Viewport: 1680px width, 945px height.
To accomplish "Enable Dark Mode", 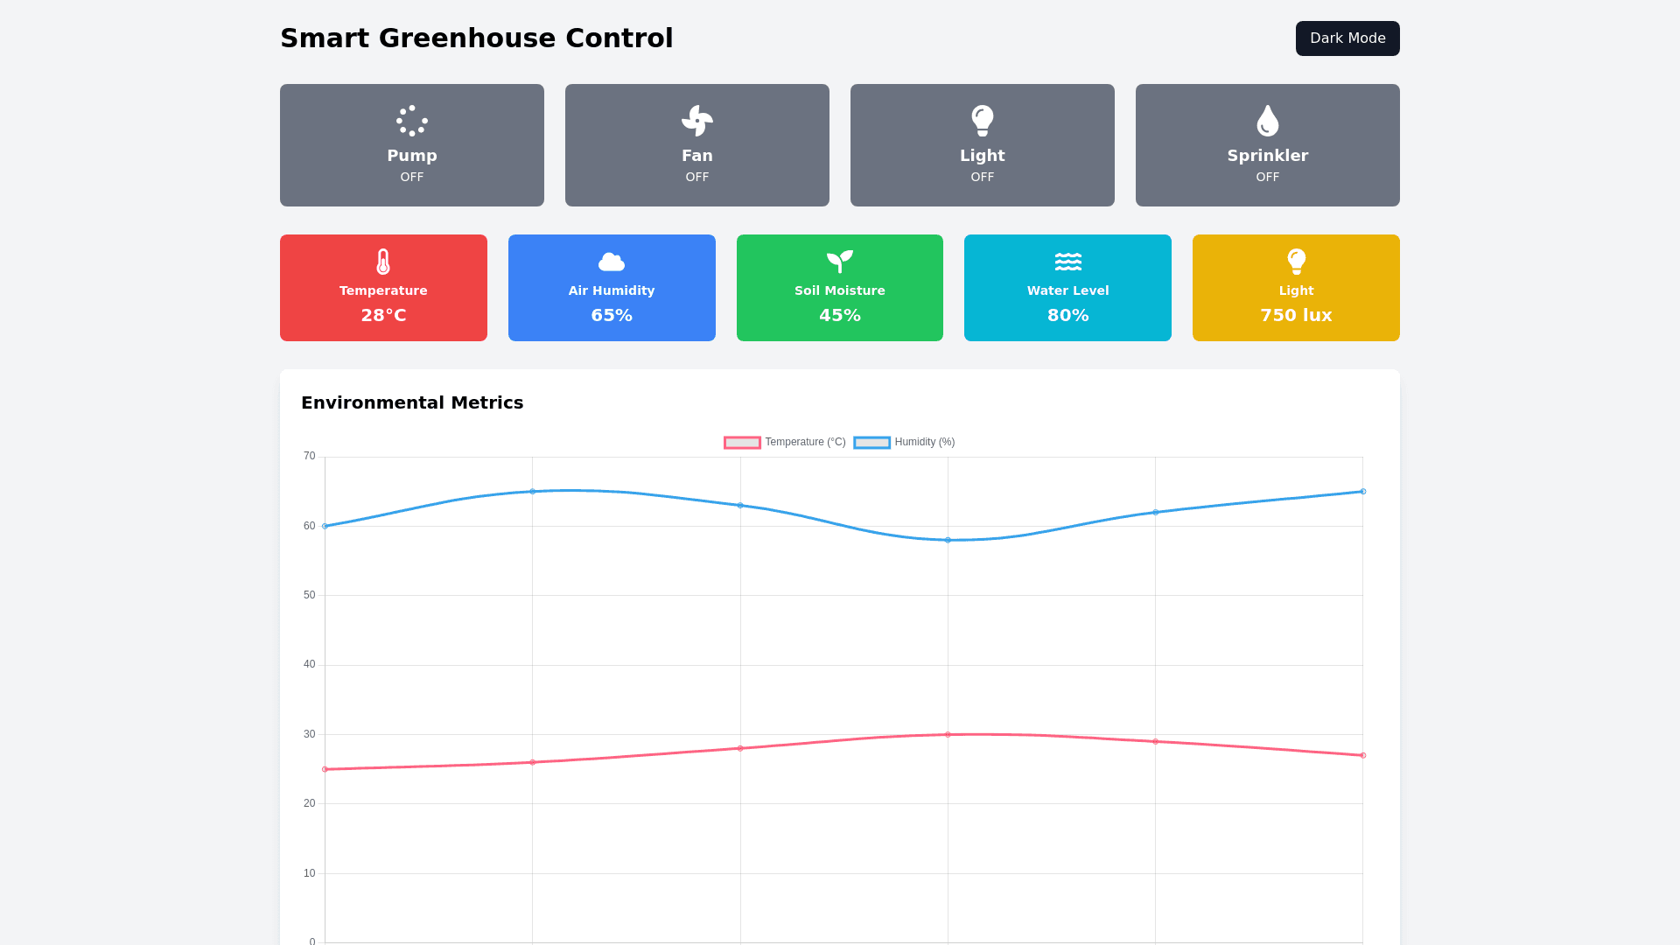I will coord(1347,38).
